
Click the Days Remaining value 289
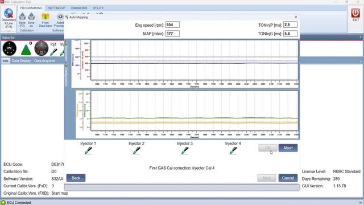336,179
